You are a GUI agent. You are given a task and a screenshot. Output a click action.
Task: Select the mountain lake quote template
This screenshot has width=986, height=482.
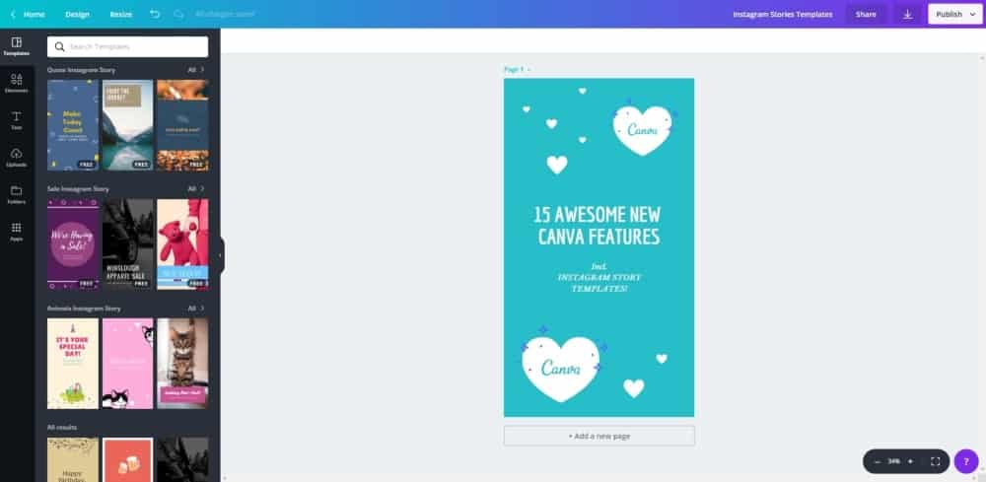[127, 125]
